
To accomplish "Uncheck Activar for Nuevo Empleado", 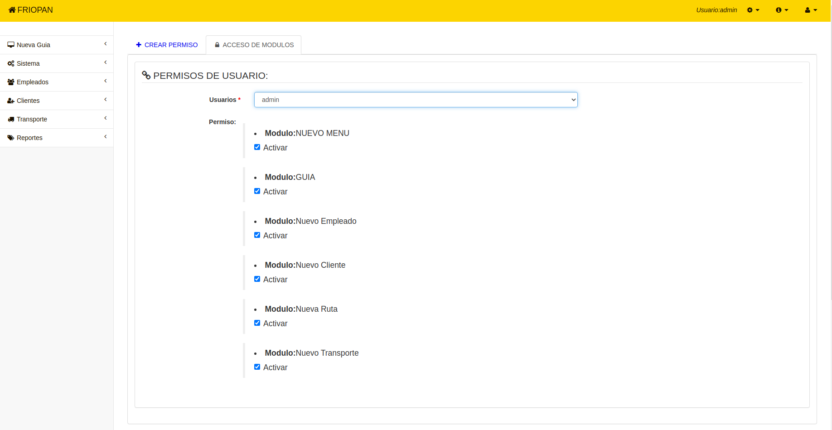I will [x=257, y=235].
